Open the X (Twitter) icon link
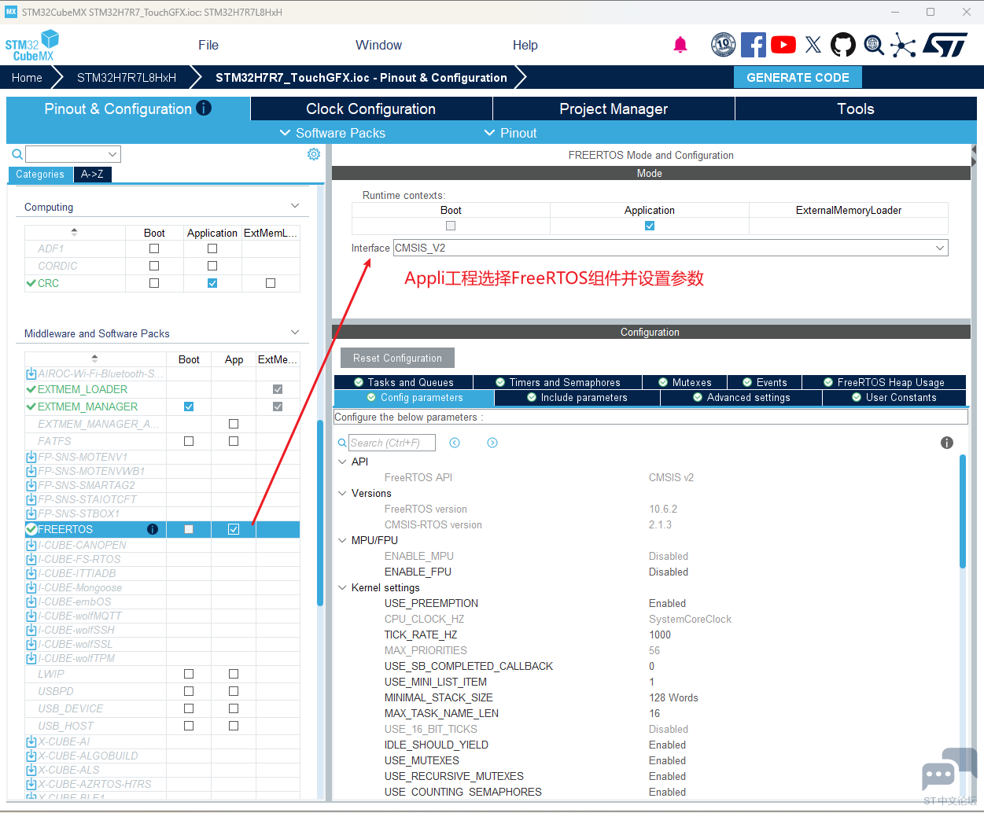Image resolution: width=984 pixels, height=813 pixels. [813, 45]
